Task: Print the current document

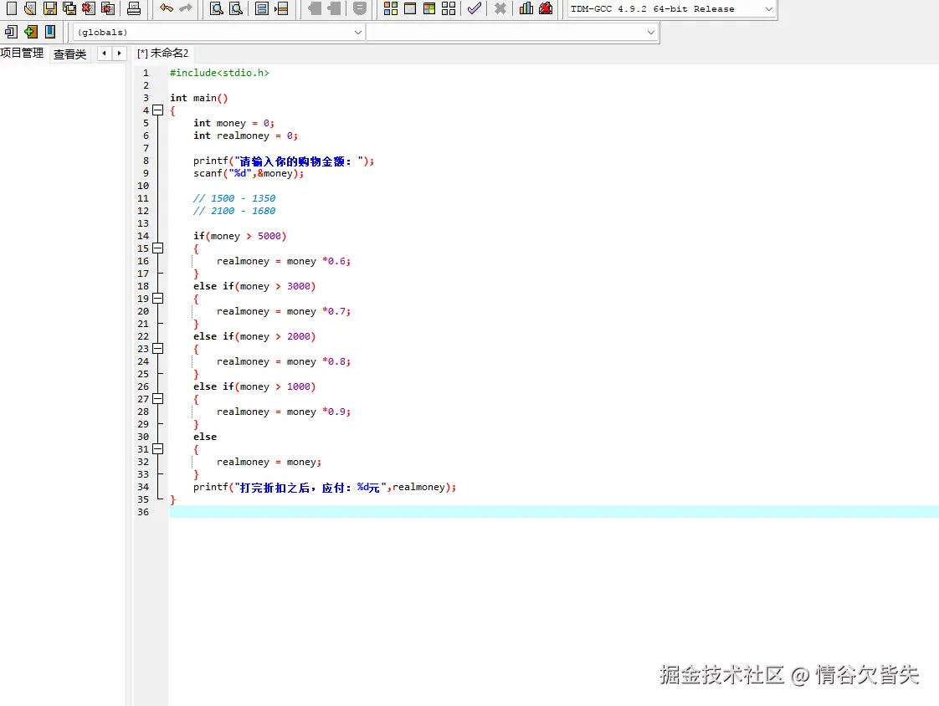Action: click(134, 8)
